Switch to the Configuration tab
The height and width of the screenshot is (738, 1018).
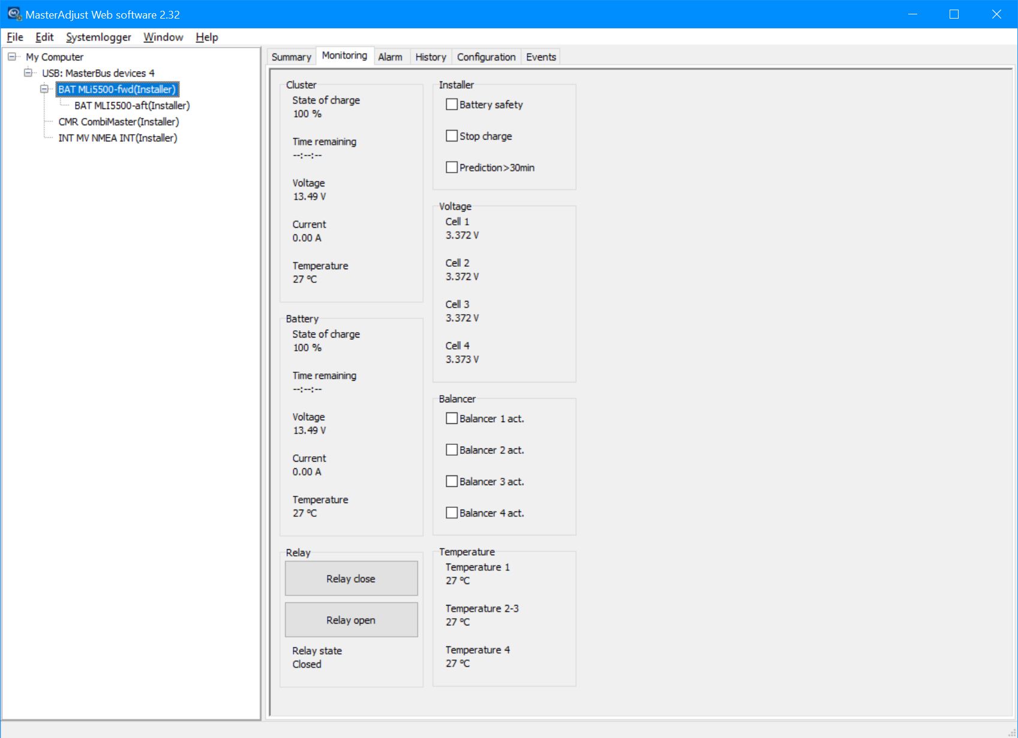(487, 57)
